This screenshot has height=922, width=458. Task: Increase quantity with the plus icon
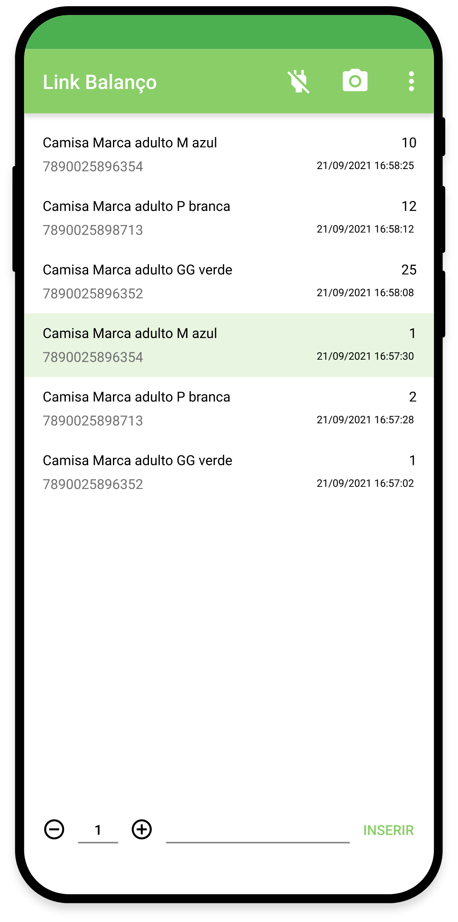click(x=142, y=830)
